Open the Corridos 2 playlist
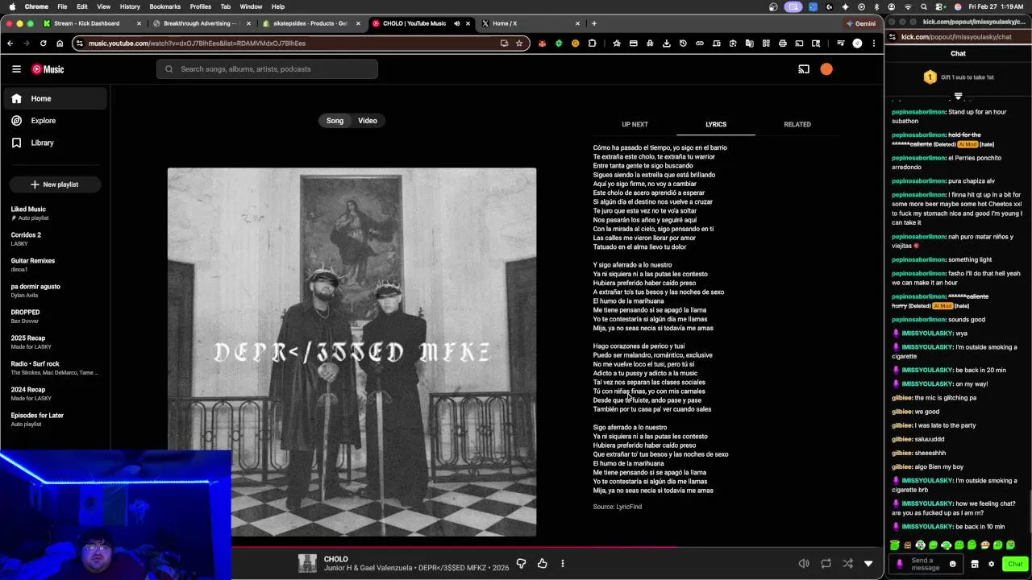This screenshot has height=580, width=1032. [x=55, y=239]
